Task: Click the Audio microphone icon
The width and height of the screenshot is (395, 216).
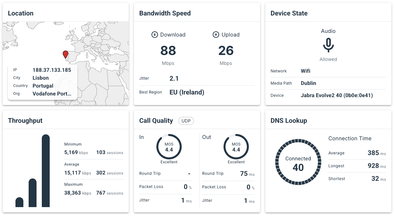Action: tap(328, 45)
